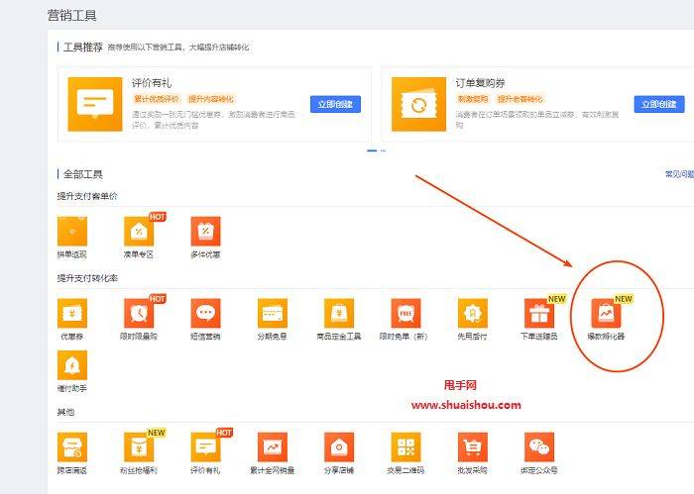Open the 催付助手 reminder tool

tap(72, 365)
